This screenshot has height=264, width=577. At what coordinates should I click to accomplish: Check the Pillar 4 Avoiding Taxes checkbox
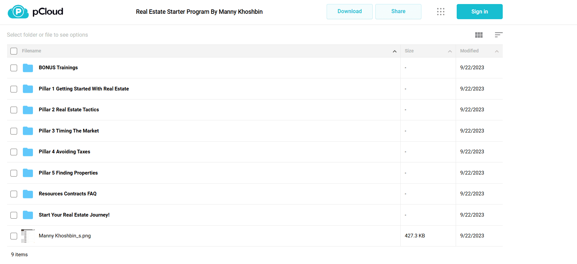(14, 152)
